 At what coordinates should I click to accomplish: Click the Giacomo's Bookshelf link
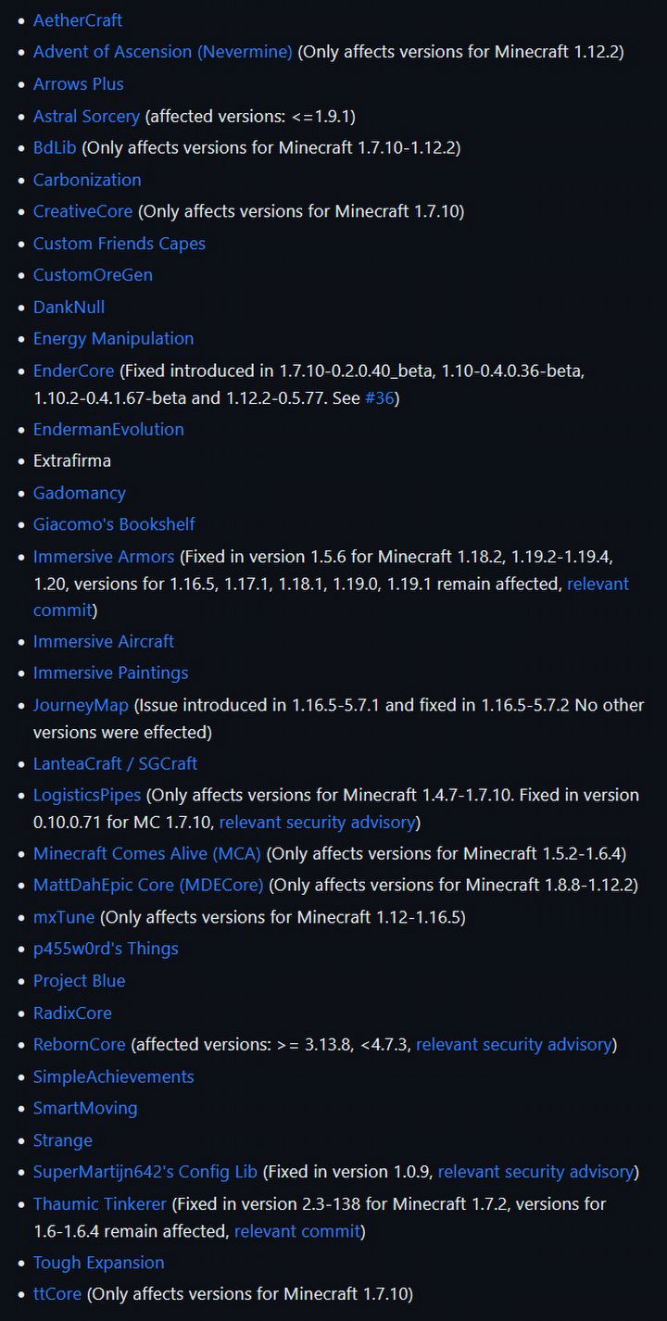[114, 524]
